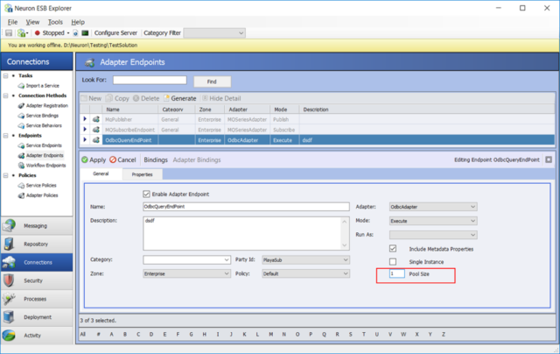Open the Repository navigation section

tap(37, 244)
